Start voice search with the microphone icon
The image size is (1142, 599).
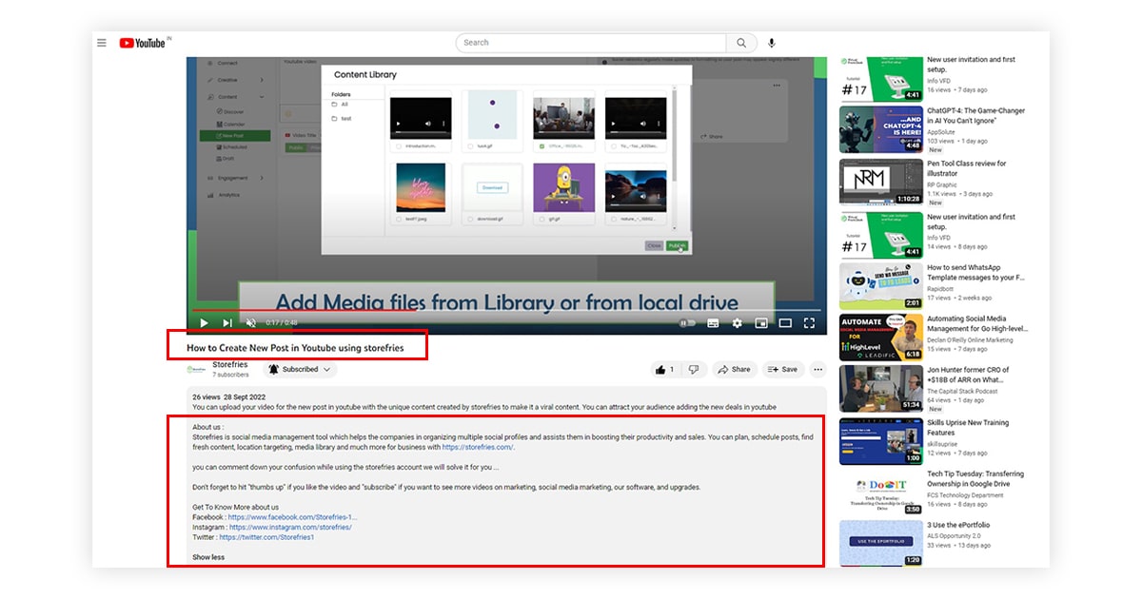click(x=772, y=43)
